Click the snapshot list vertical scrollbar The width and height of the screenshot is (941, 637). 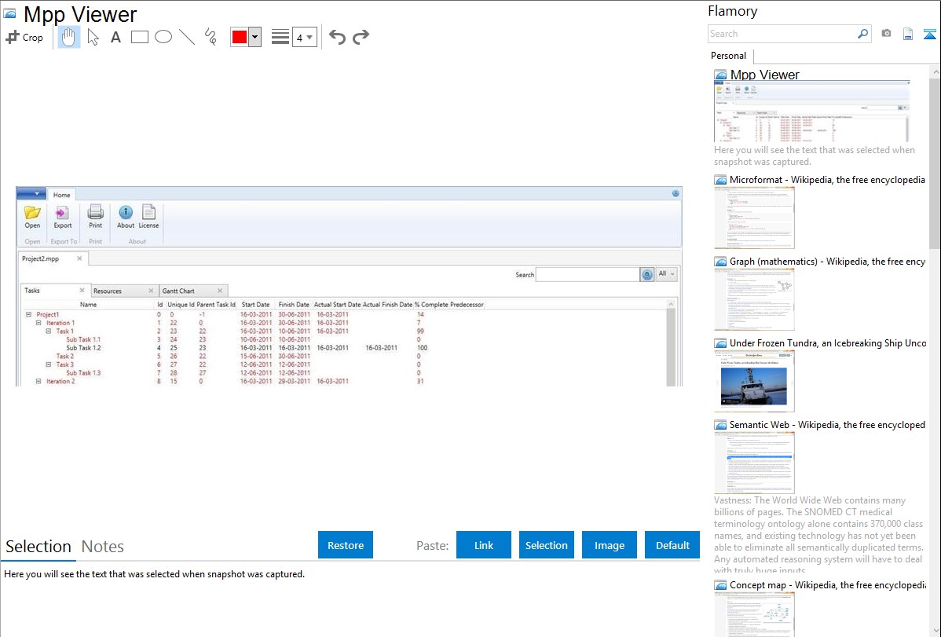935,162
